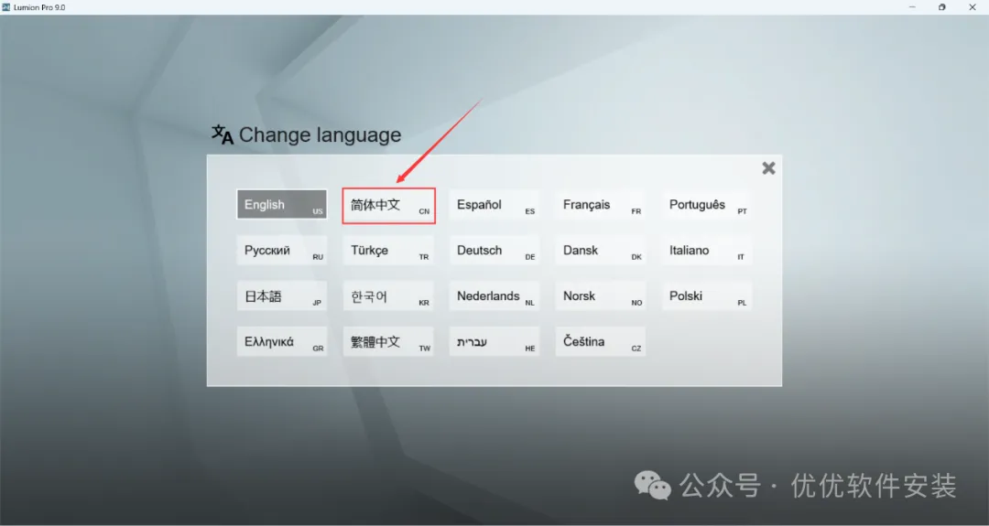Restore down the Lumion window
Screen dimensions: 989x526
[x=941, y=7]
